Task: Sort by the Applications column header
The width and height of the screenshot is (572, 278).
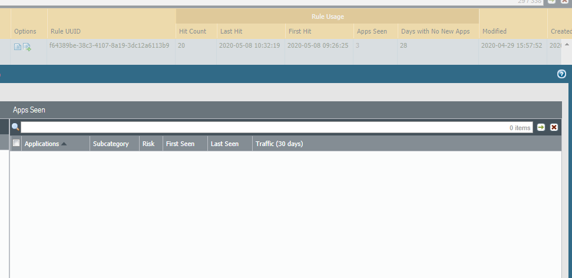Action: (x=55, y=144)
